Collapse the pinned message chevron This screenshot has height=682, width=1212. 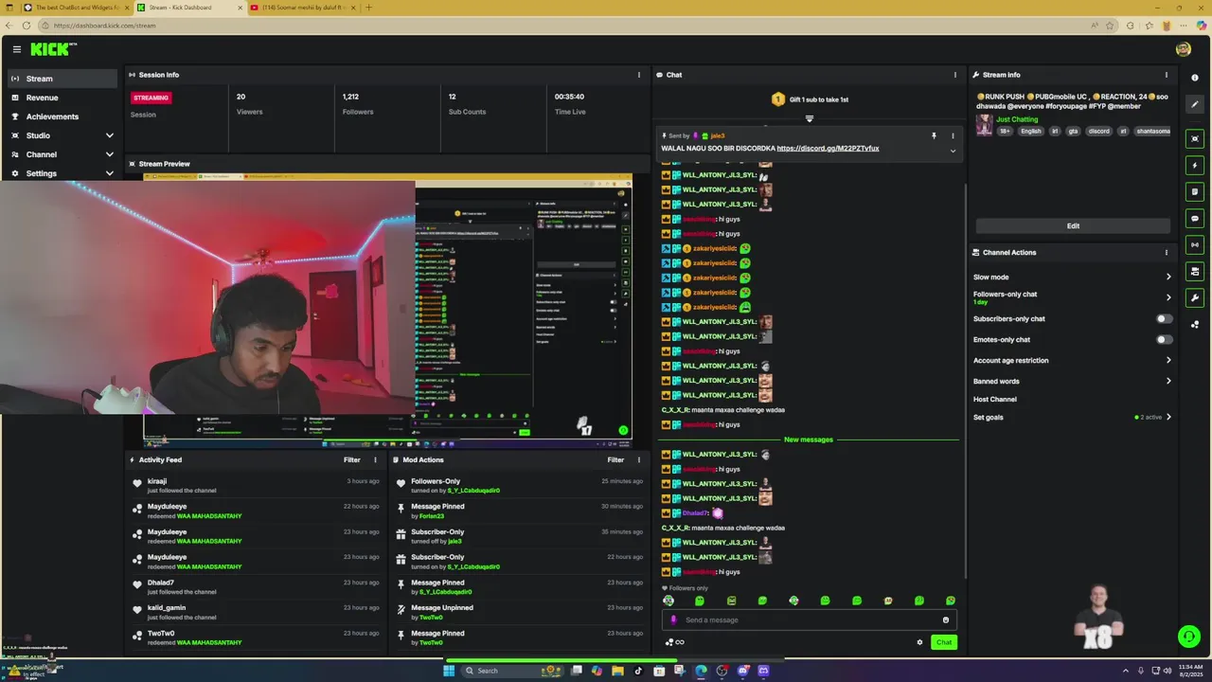click(x=953, y=151)
